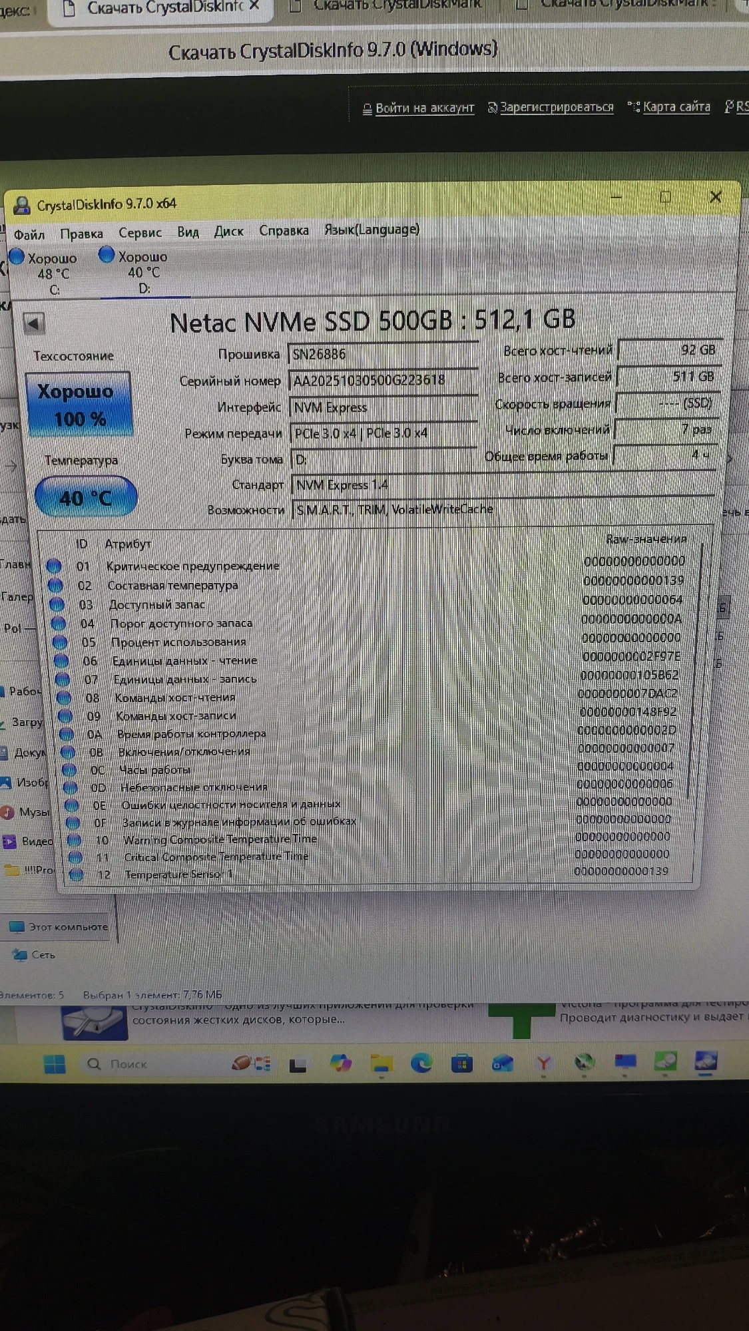Screen dimensions: 749x1331
Task: Open the Правка menu
Action: (81, 234)
